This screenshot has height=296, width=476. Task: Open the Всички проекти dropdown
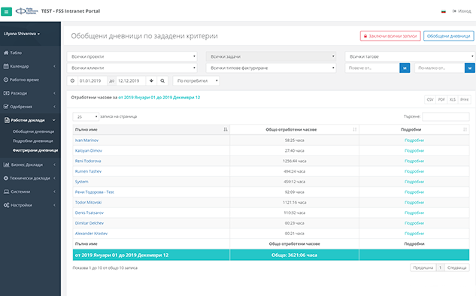132,56
